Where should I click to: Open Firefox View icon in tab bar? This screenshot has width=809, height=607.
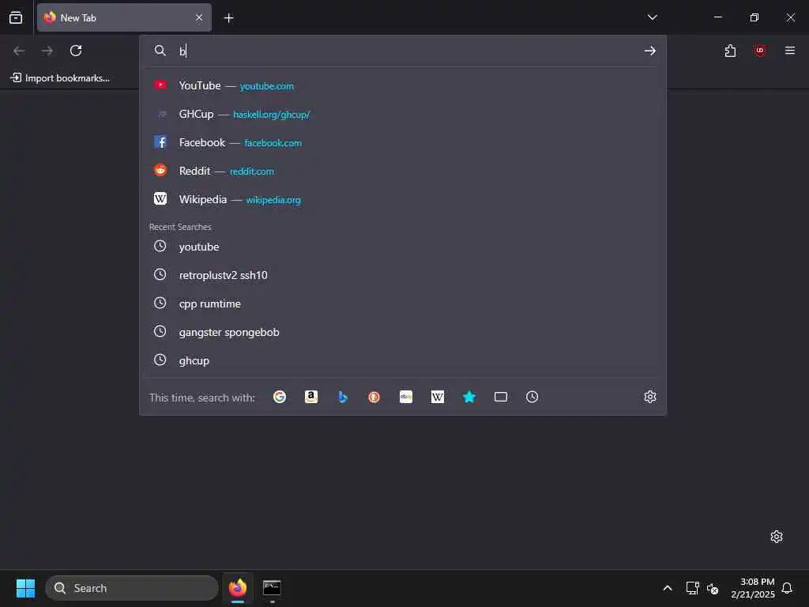(x=16, y=17)
